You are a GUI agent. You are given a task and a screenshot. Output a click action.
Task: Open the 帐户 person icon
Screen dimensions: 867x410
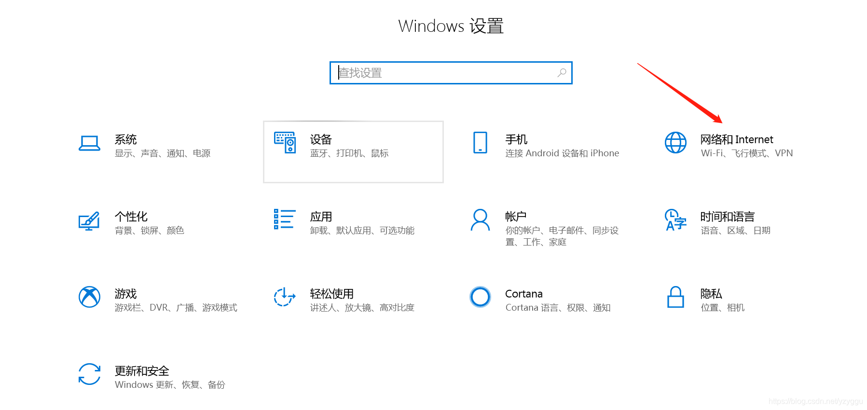480,219
